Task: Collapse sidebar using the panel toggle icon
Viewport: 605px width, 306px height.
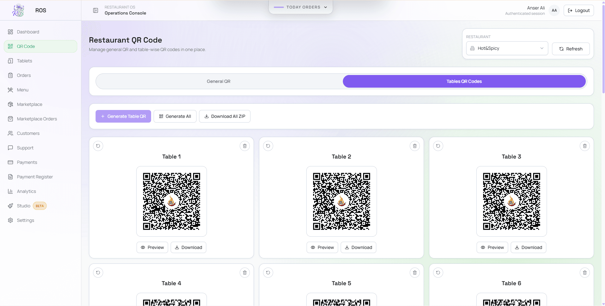Action: point(96,10)
